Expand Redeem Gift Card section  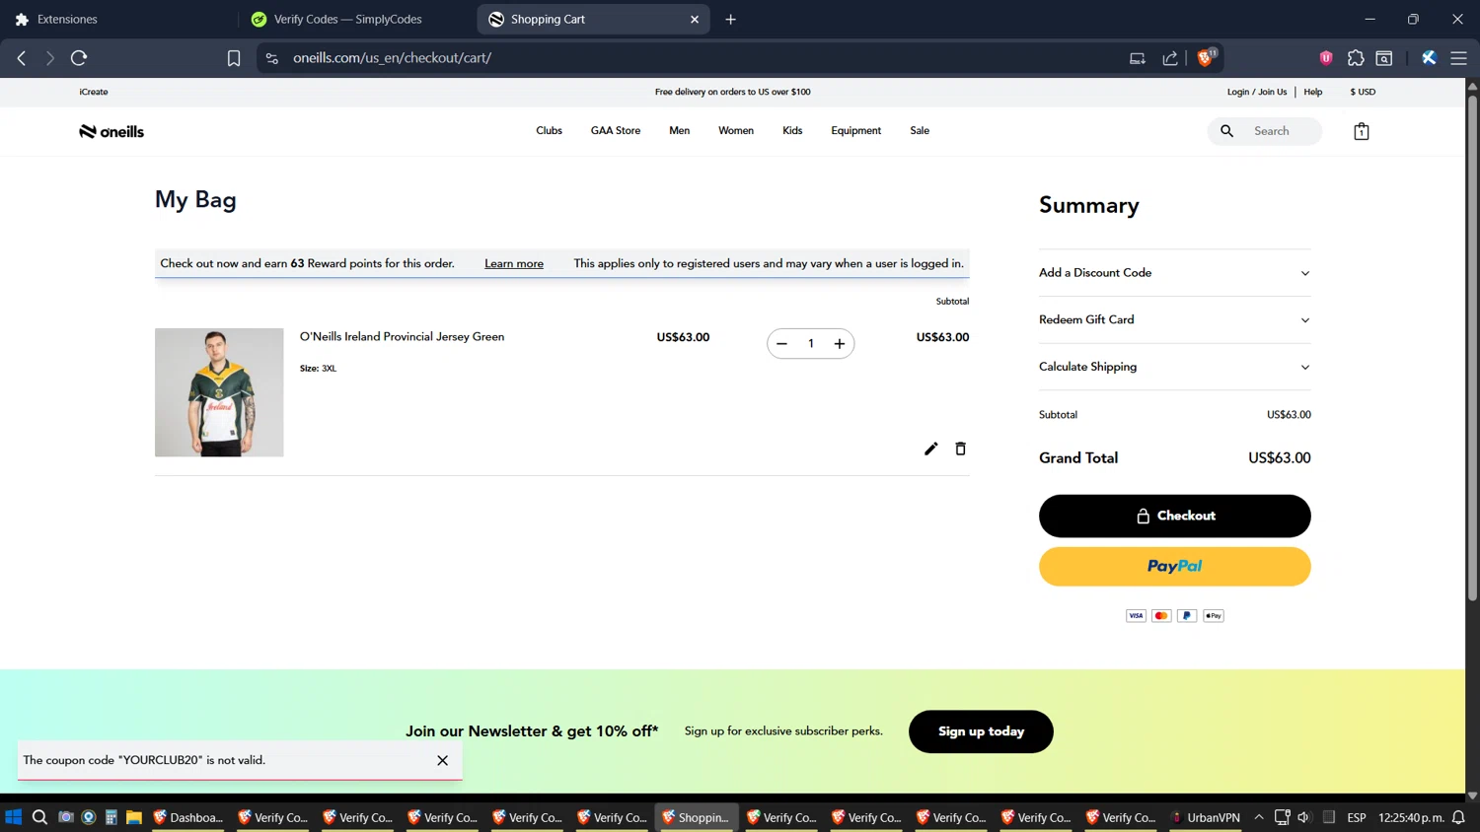coord(1174,319)
